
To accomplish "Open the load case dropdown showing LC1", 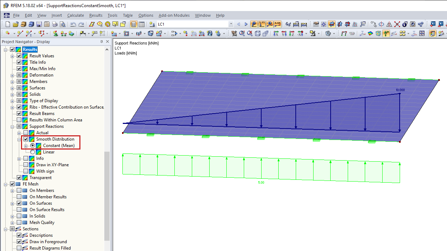I will tap(231, 24).
